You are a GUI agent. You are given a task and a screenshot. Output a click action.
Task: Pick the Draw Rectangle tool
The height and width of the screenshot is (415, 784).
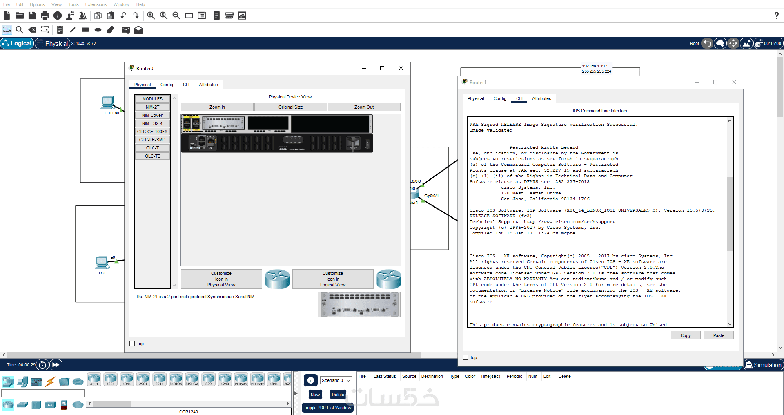tap(85, 29)
